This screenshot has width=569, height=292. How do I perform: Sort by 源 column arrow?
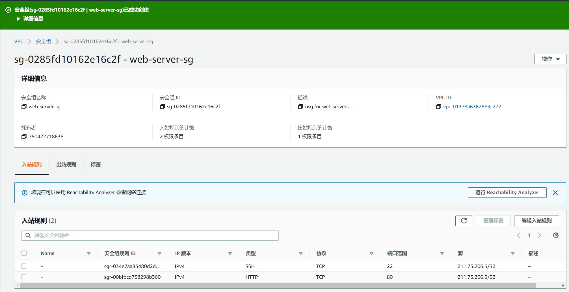tap(513, 254)
